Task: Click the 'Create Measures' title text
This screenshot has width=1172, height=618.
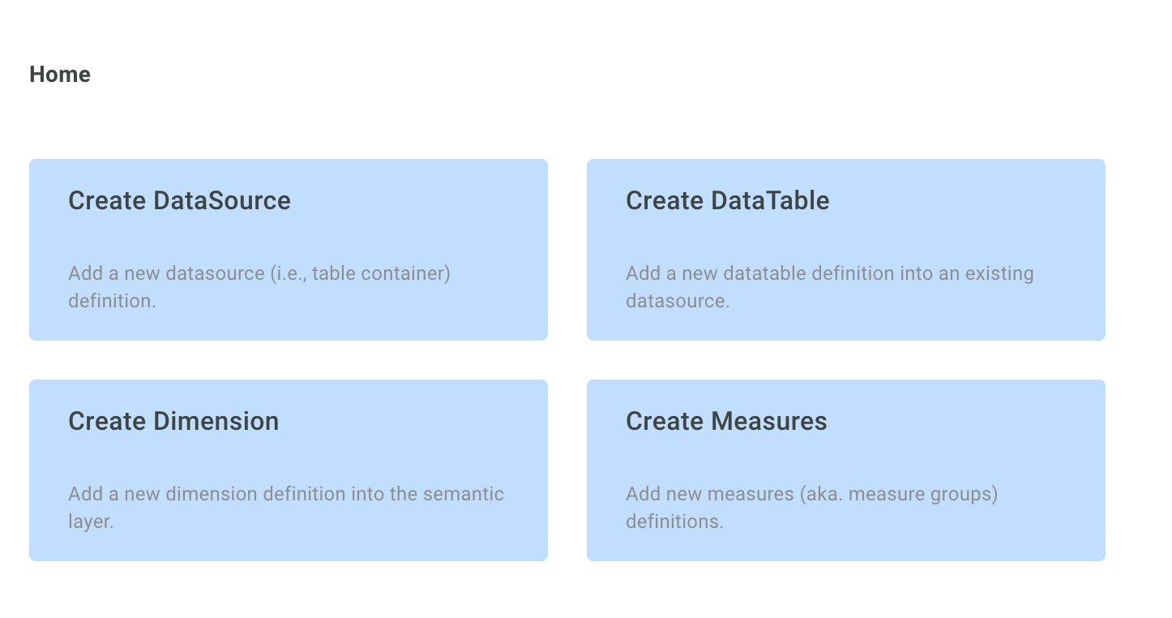Action: coord(726,421)
